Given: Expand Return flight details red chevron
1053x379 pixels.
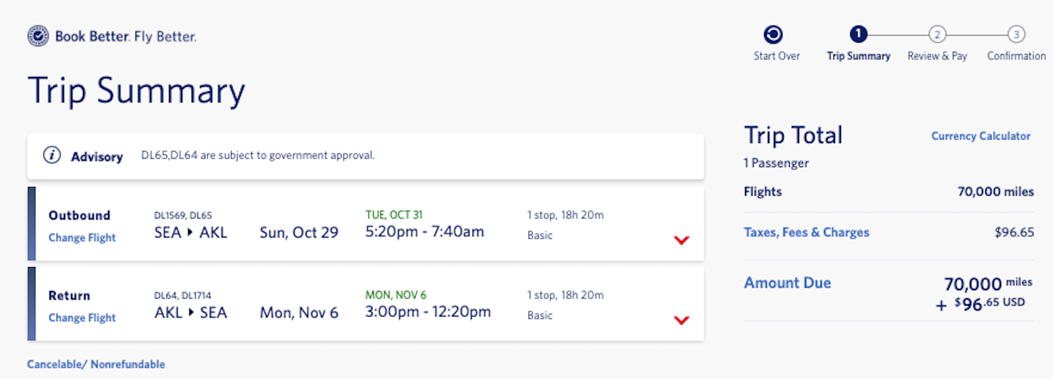Looking at the screenshot, I should [682, 320].
